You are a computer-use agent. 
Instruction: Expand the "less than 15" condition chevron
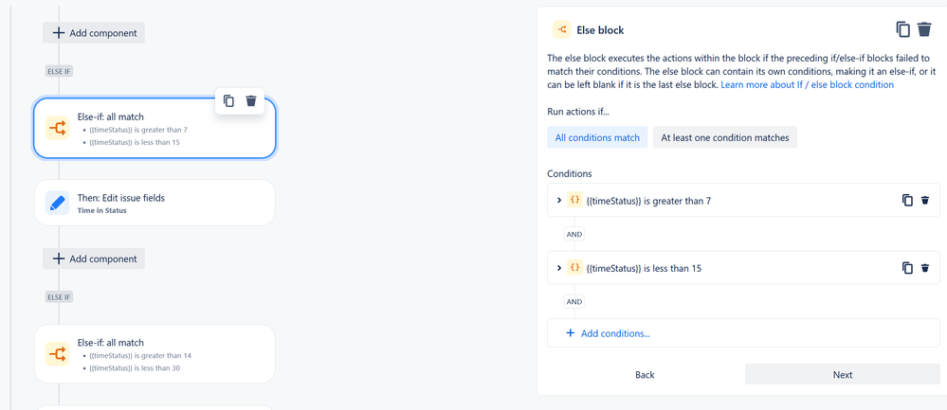pos(558,268)
